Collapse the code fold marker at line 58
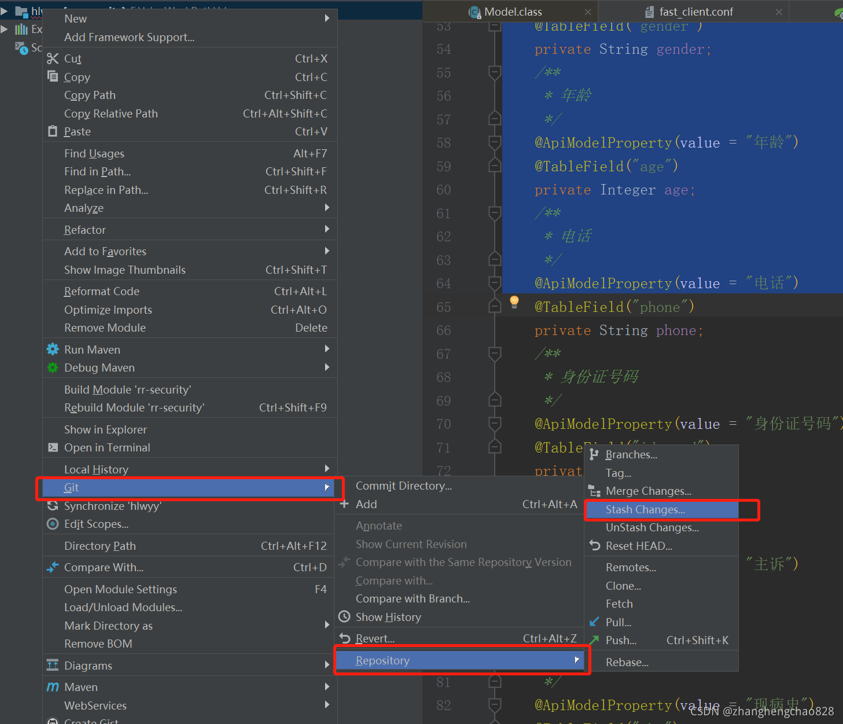 click(x=495, y=142)
